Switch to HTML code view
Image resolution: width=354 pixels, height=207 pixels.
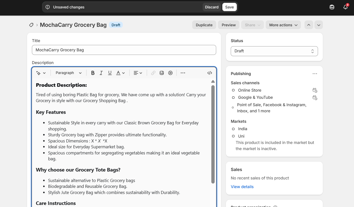pos(210,73)
